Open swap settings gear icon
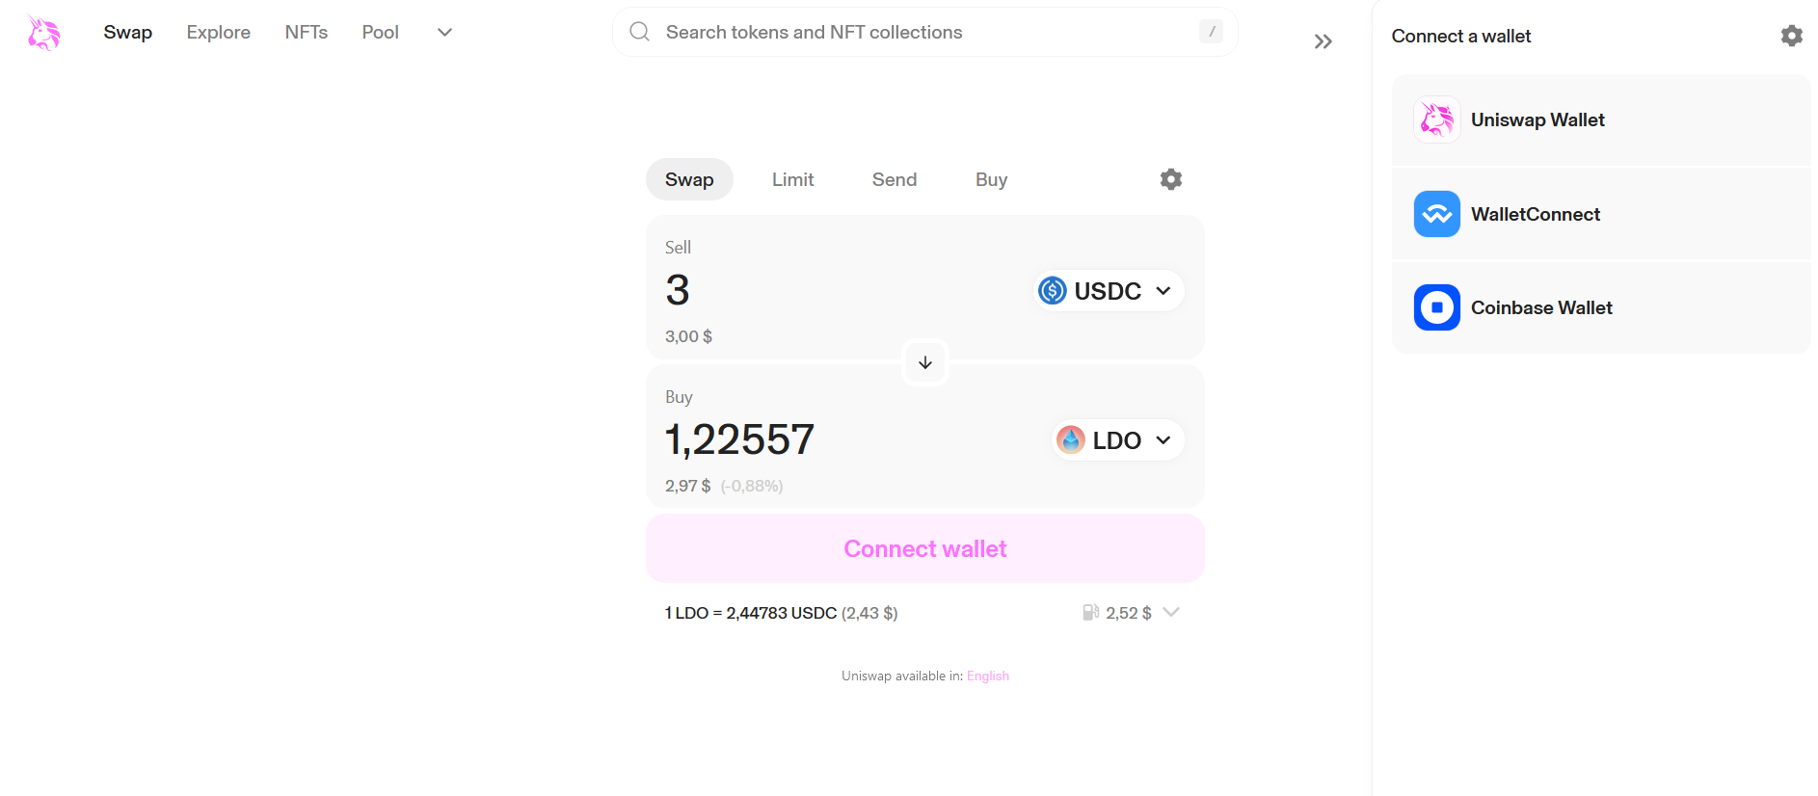Screen dimensions: 1818x796 [x=1170, y=179]
